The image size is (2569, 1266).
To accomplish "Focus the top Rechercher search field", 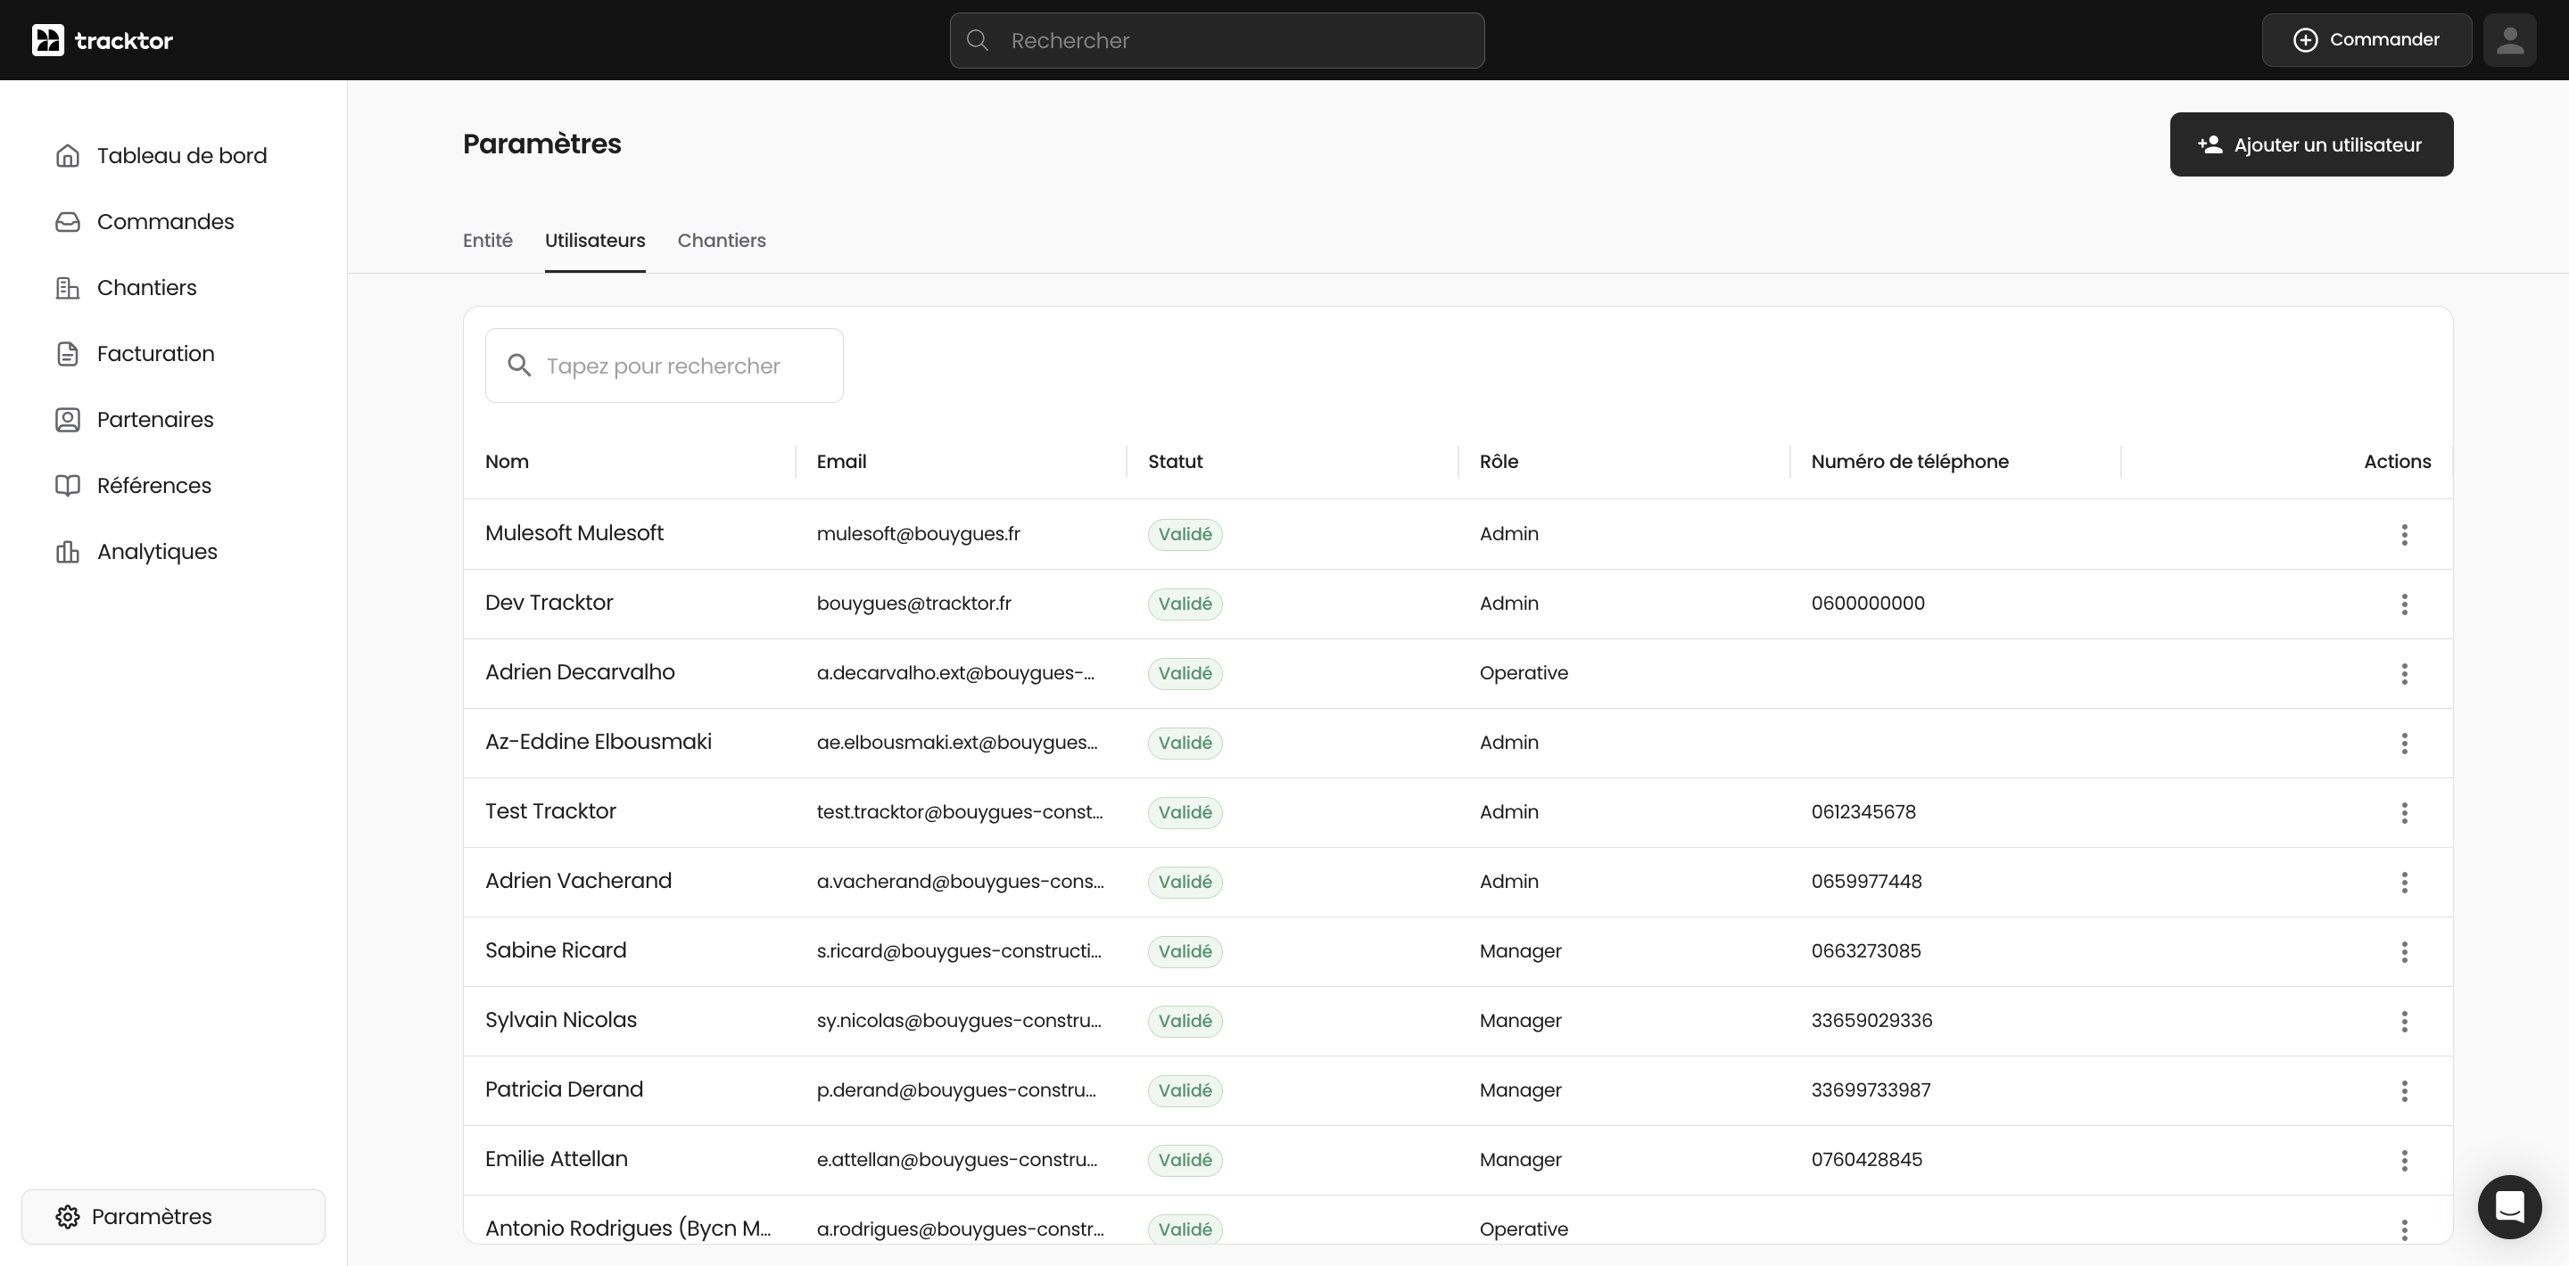I will 1217,40.
